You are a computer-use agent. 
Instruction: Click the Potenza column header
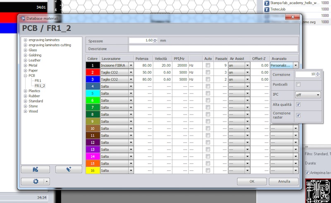coord(144,59)
